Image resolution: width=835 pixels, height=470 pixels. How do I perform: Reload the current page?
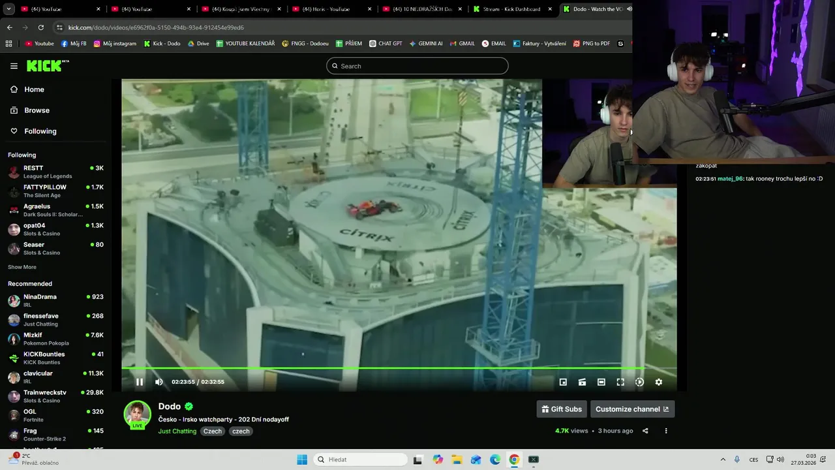click(x=40, y=27)
